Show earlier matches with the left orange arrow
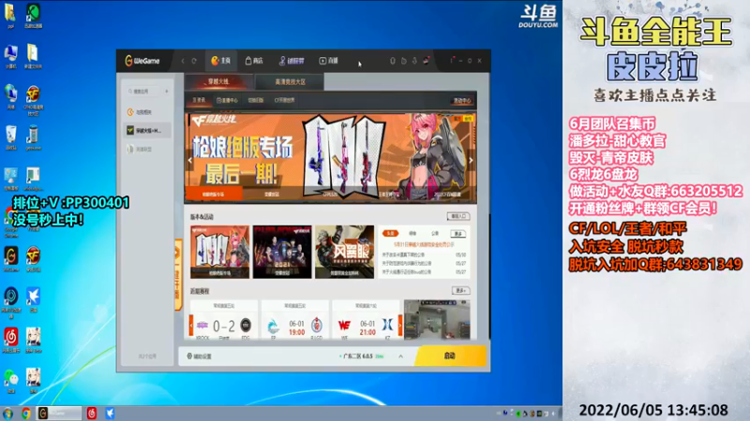 tap(191, 325)
